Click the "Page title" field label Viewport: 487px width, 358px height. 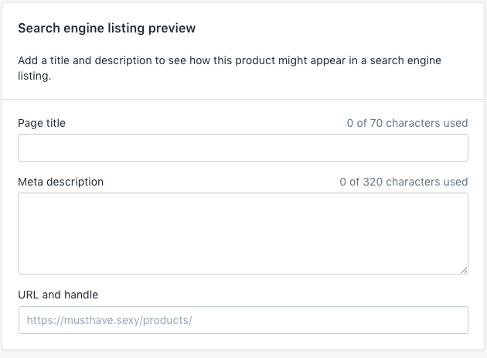tap(42, 123)
